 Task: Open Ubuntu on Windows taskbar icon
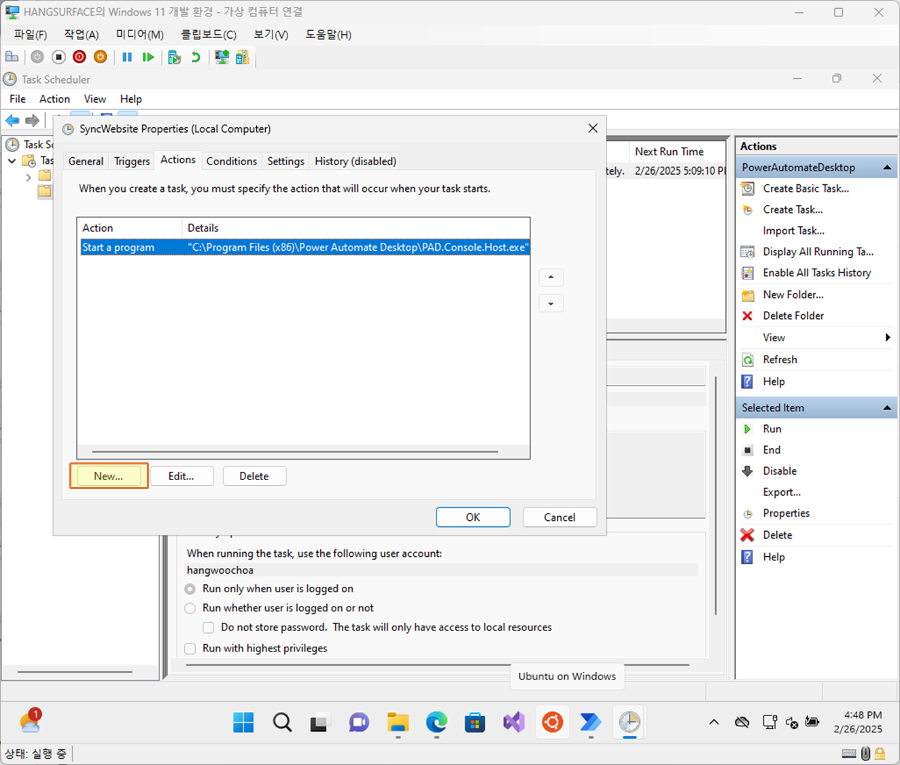click(553, 722)
